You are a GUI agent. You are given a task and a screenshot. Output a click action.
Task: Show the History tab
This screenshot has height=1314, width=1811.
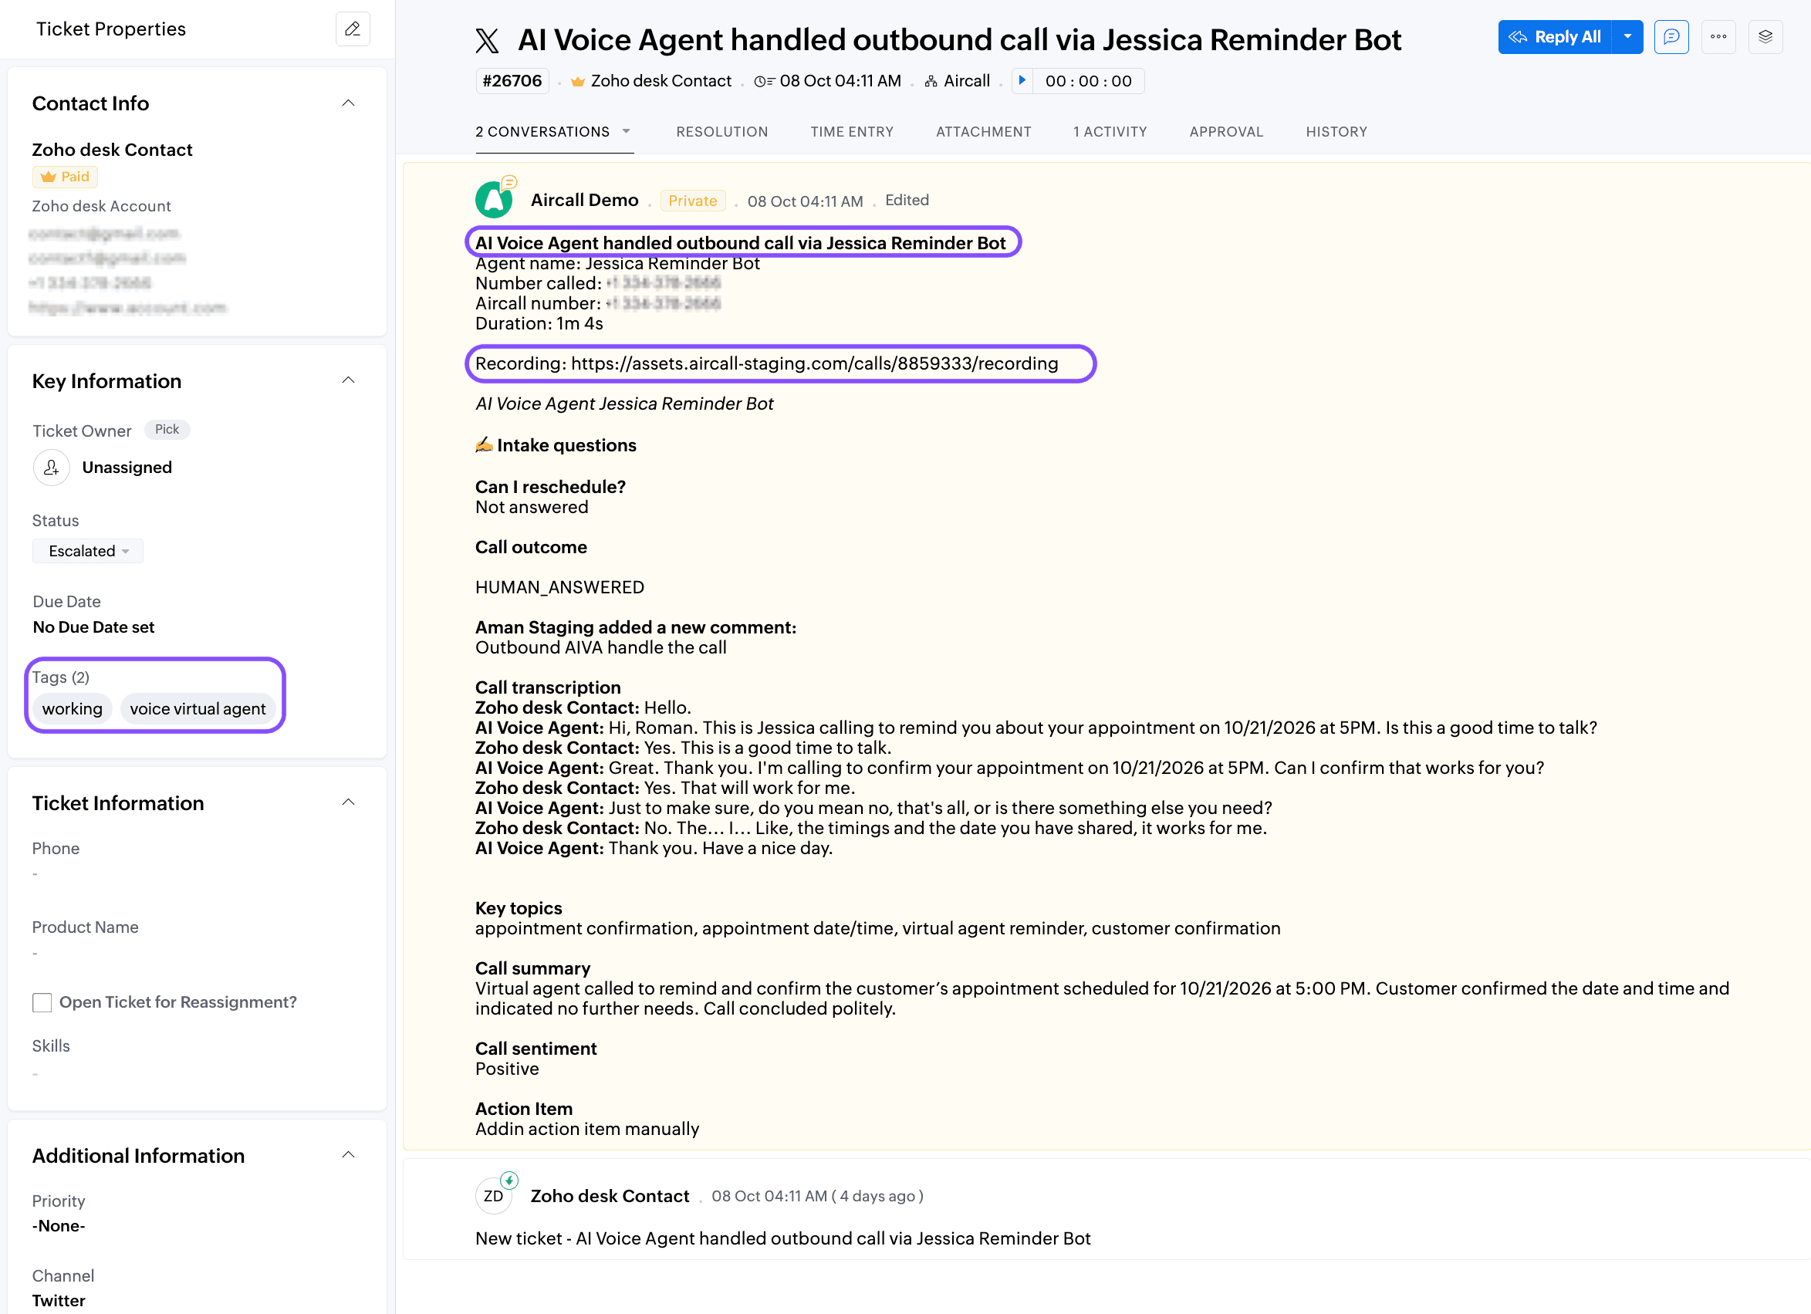[1336, 132]
